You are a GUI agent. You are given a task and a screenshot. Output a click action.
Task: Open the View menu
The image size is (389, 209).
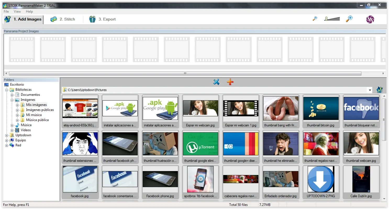click(17, 11)
